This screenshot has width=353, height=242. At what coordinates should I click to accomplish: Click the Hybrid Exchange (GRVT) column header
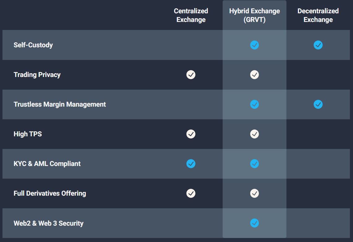[255, 15]
